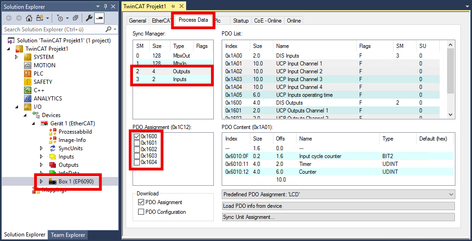Switch to the Online tab
The image size is (472, 241).
[x=294, y=21]
